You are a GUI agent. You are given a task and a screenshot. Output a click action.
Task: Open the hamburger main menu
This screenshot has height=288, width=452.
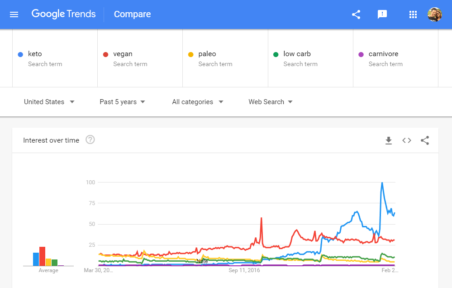(14, 14)
